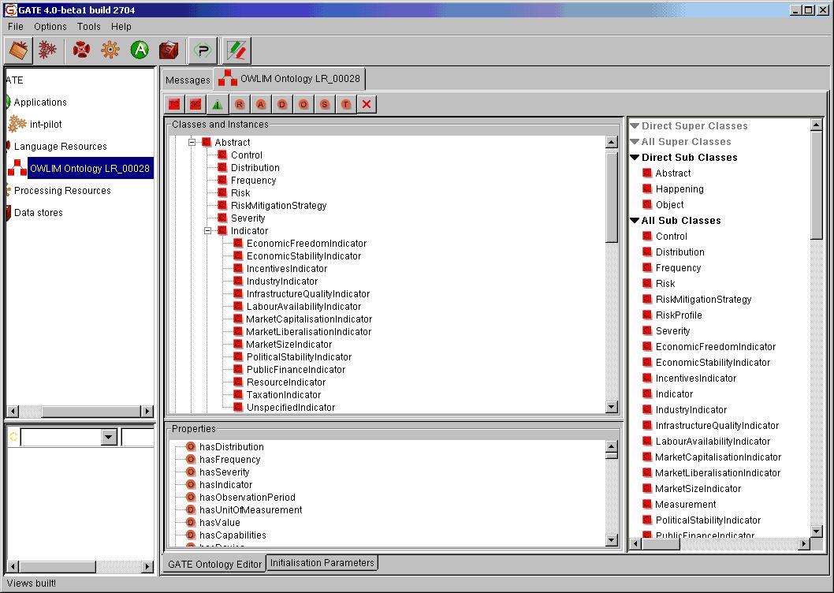The width and height of the screenshot is (834, 593).
Task: Collapse the Indicator class node
Action: pyautogui.click(x=208, y=230)
